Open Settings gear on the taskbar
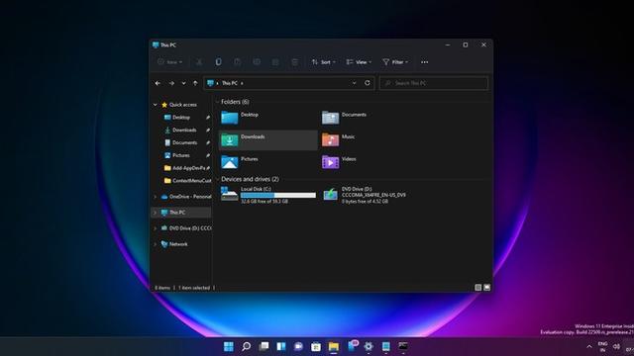Viewport: 634px width, 356px height. click(x=369, y=346)
